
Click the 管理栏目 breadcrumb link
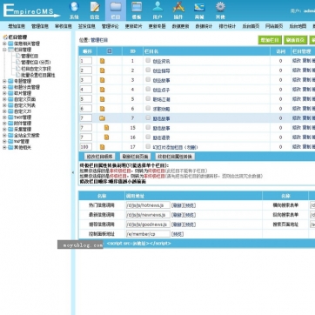[99, 40]
